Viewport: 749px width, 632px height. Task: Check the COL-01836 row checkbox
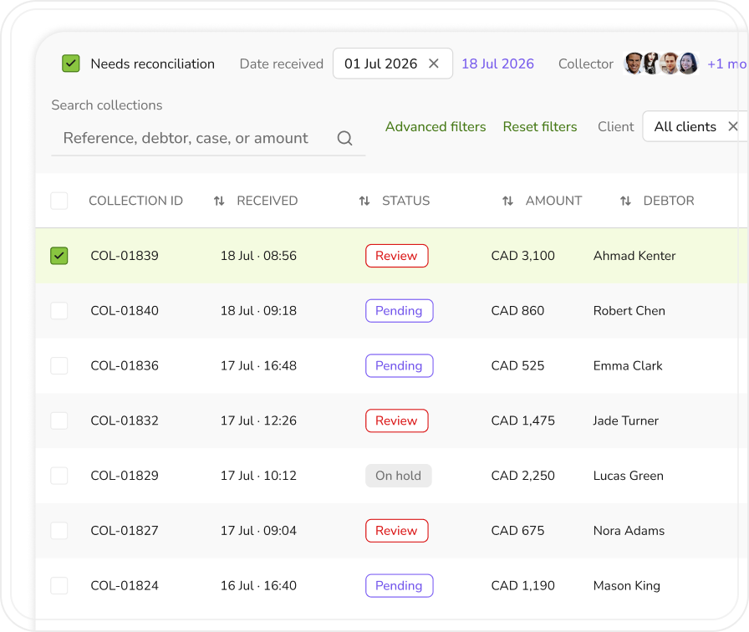[x=59, y=365]
